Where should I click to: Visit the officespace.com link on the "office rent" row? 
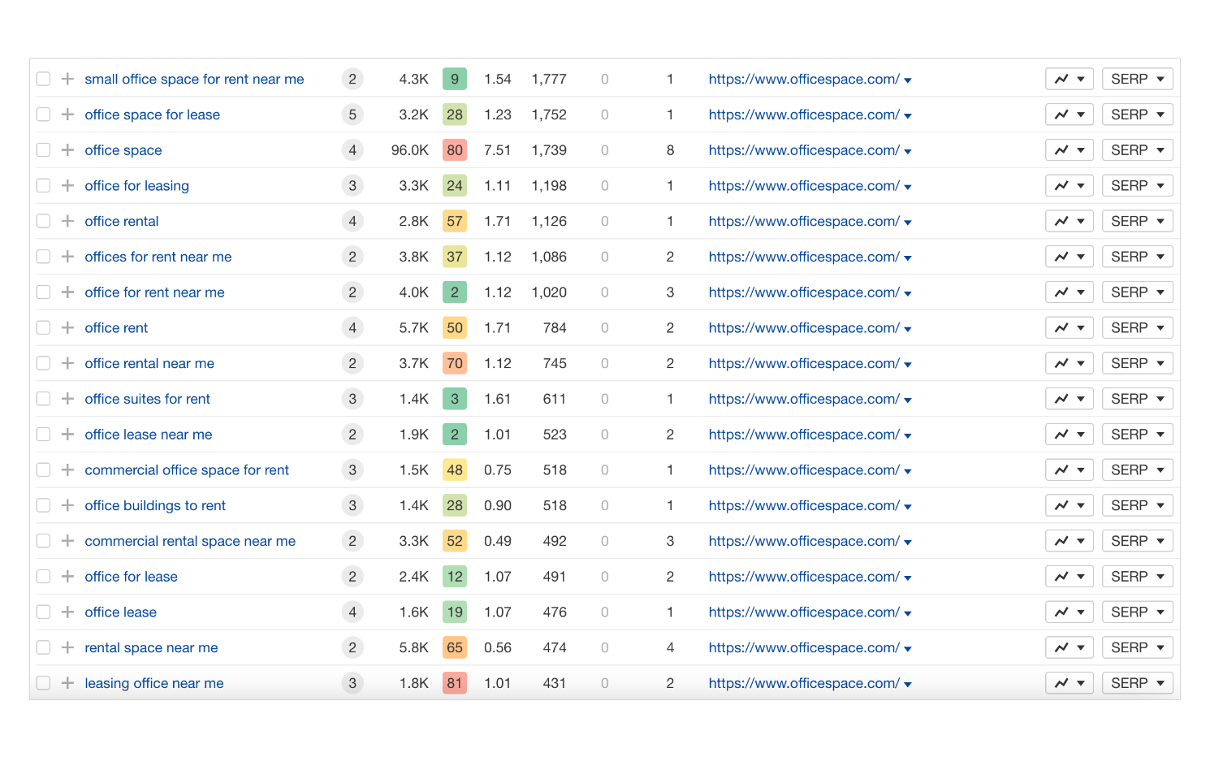pyautogui.click(x=803, y=327)
